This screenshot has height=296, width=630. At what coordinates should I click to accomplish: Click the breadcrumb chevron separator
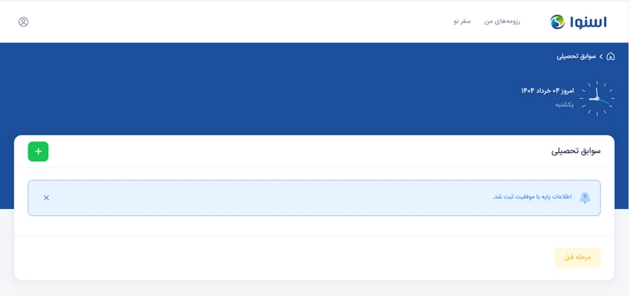pos(601,57)
